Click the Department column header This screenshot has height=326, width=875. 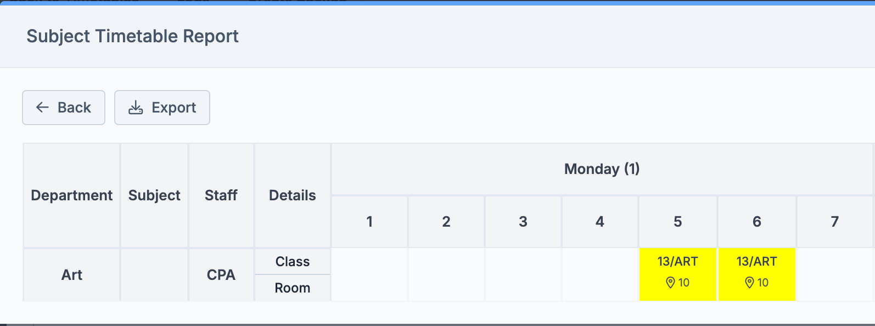pos(71,195)
